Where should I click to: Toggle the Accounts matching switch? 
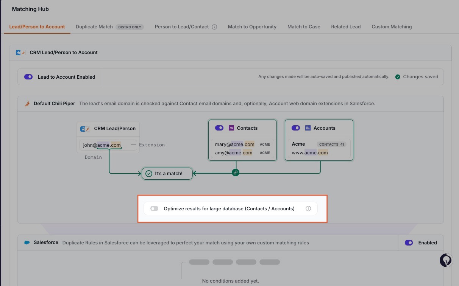click(296, 128)
